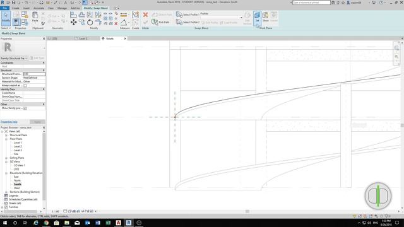Select the Modify tool in the ribbon

pyautogui.click(x=6, y=18)
